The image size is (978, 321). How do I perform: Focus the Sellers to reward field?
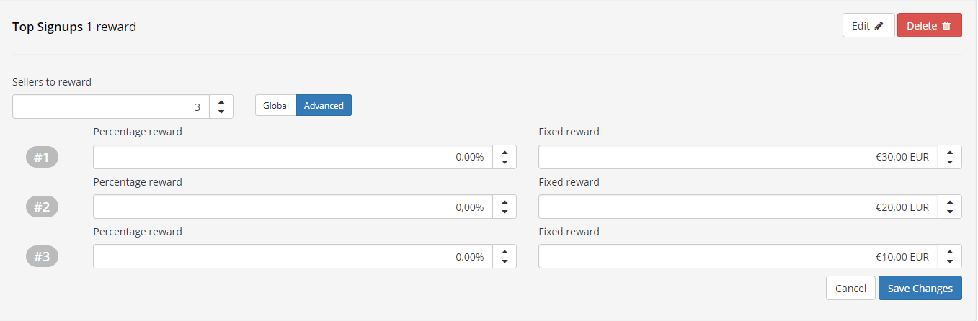[111, 107]
